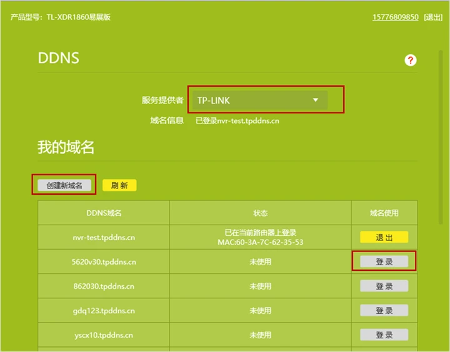Open account link 15776809850
450x352 pixels.
click(x=395, y=17)
